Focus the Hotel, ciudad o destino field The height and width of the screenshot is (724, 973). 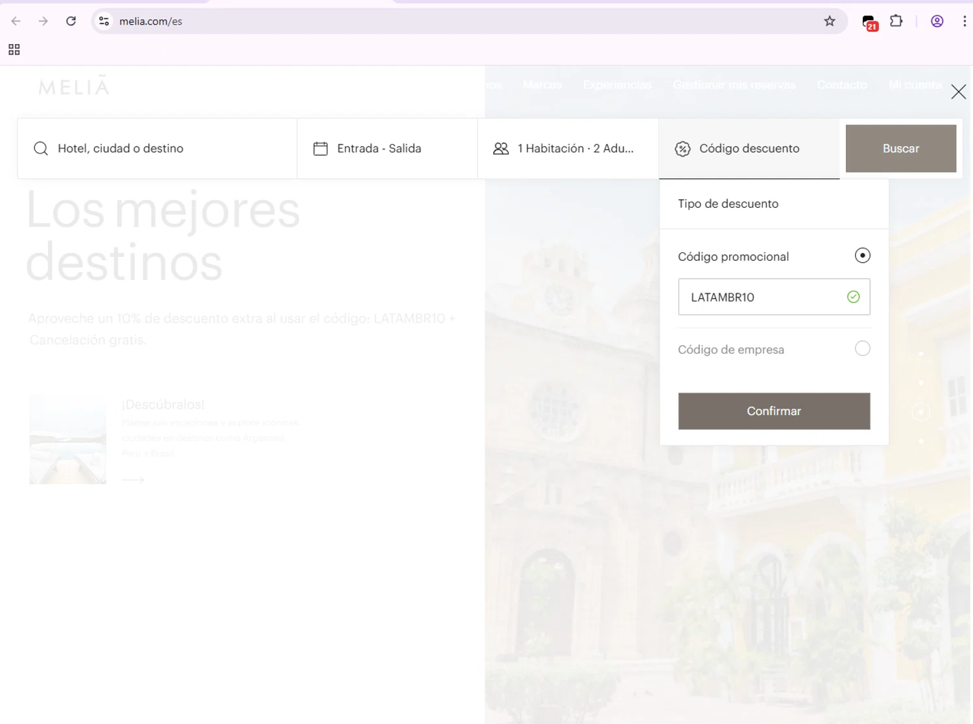158,149
